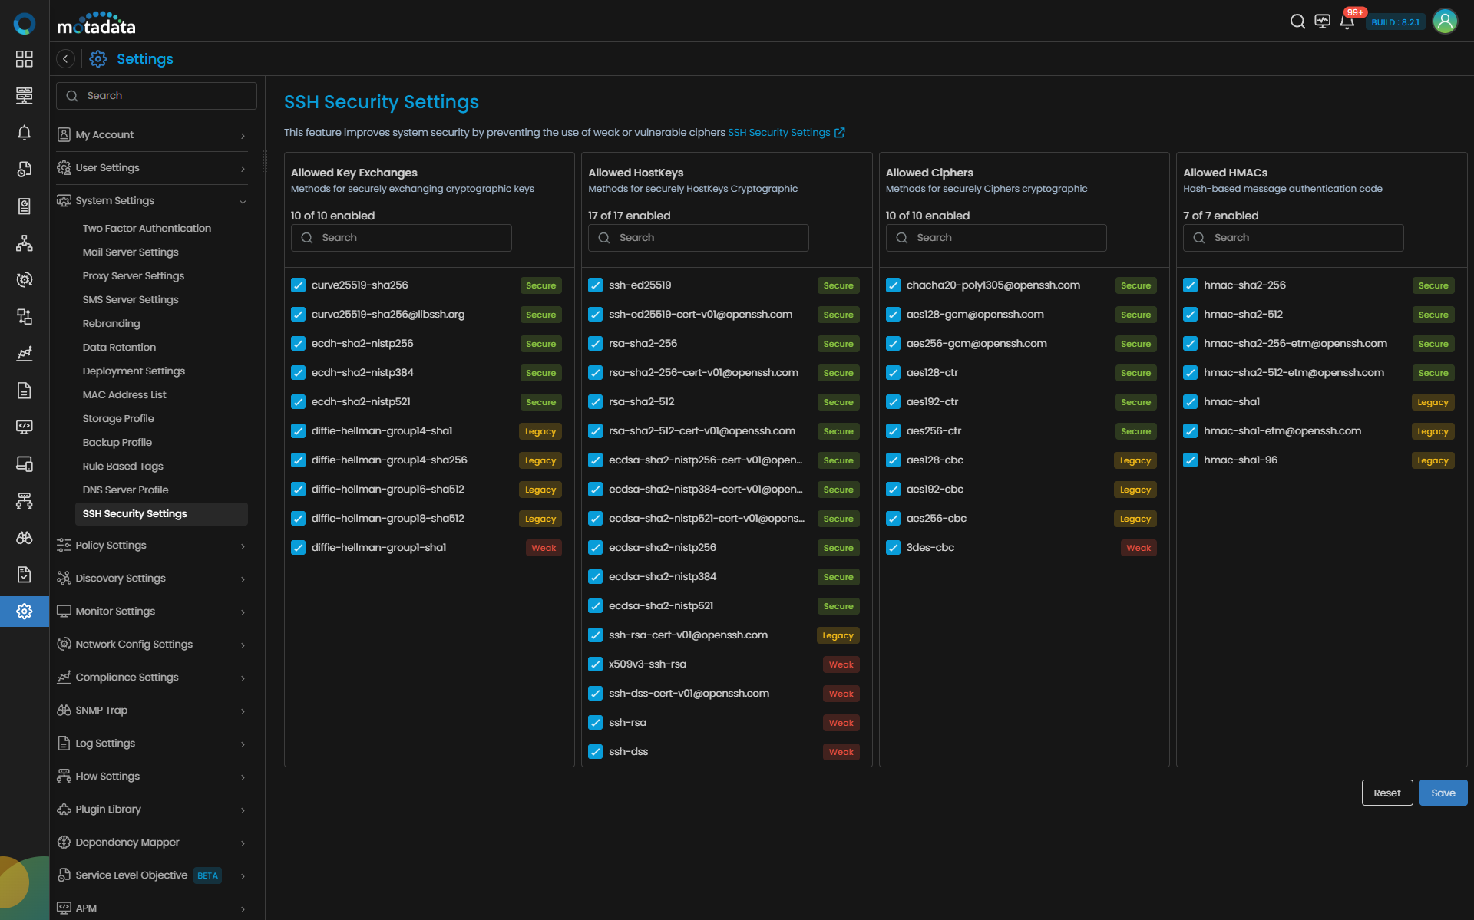Click the user profile avatar icon

tap(1445, 21)
